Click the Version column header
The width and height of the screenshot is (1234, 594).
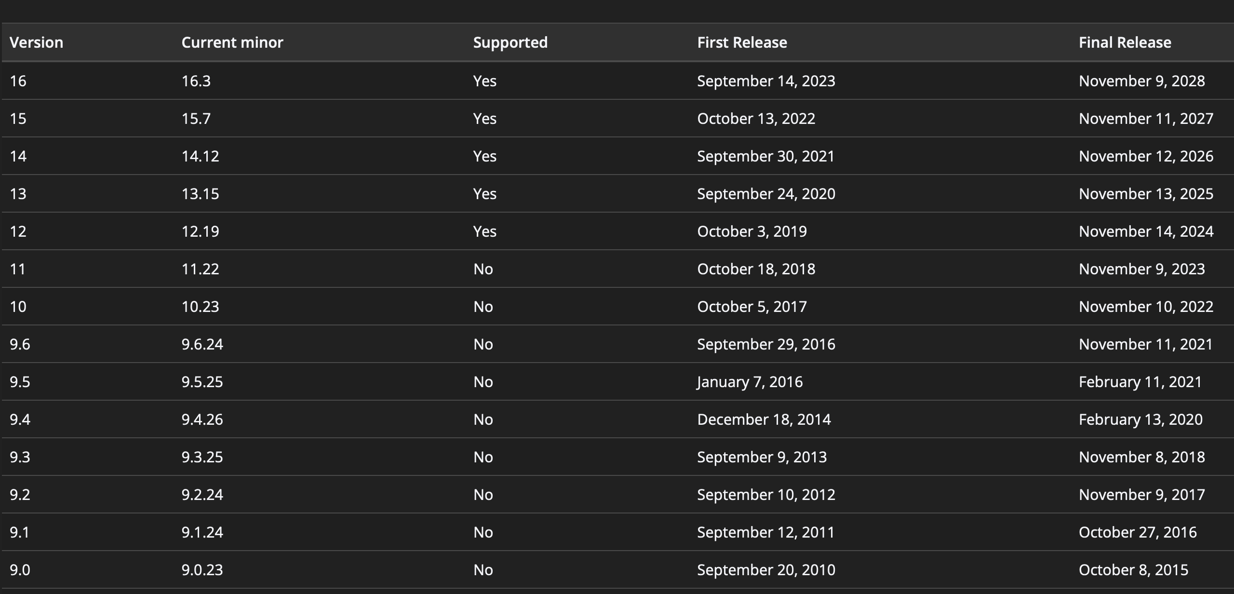36,42
